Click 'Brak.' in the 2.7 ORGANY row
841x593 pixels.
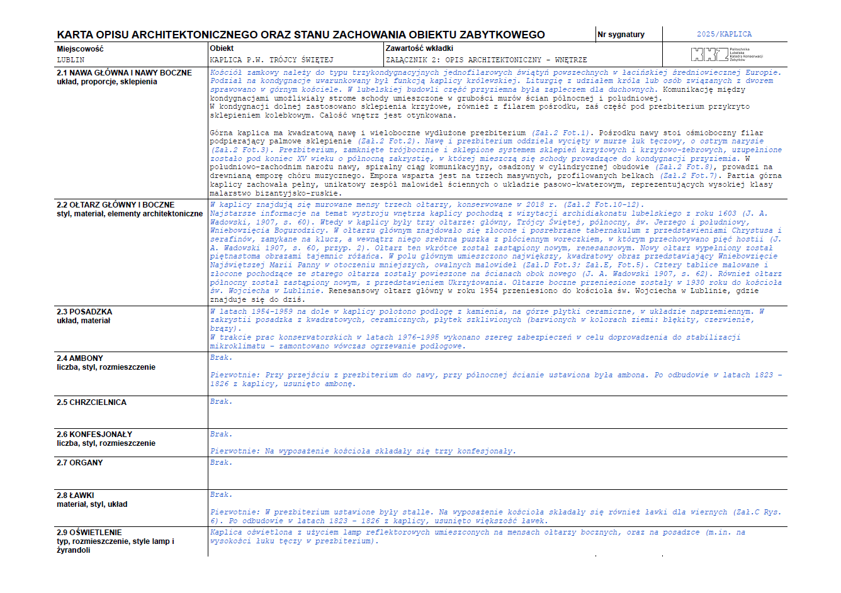point(221,463)
